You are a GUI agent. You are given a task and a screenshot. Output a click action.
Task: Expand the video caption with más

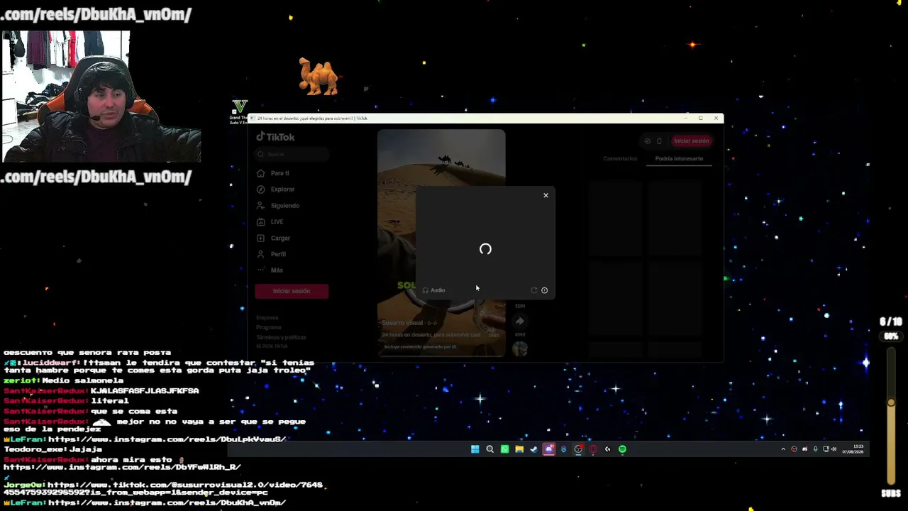click(x=494, y=335)
